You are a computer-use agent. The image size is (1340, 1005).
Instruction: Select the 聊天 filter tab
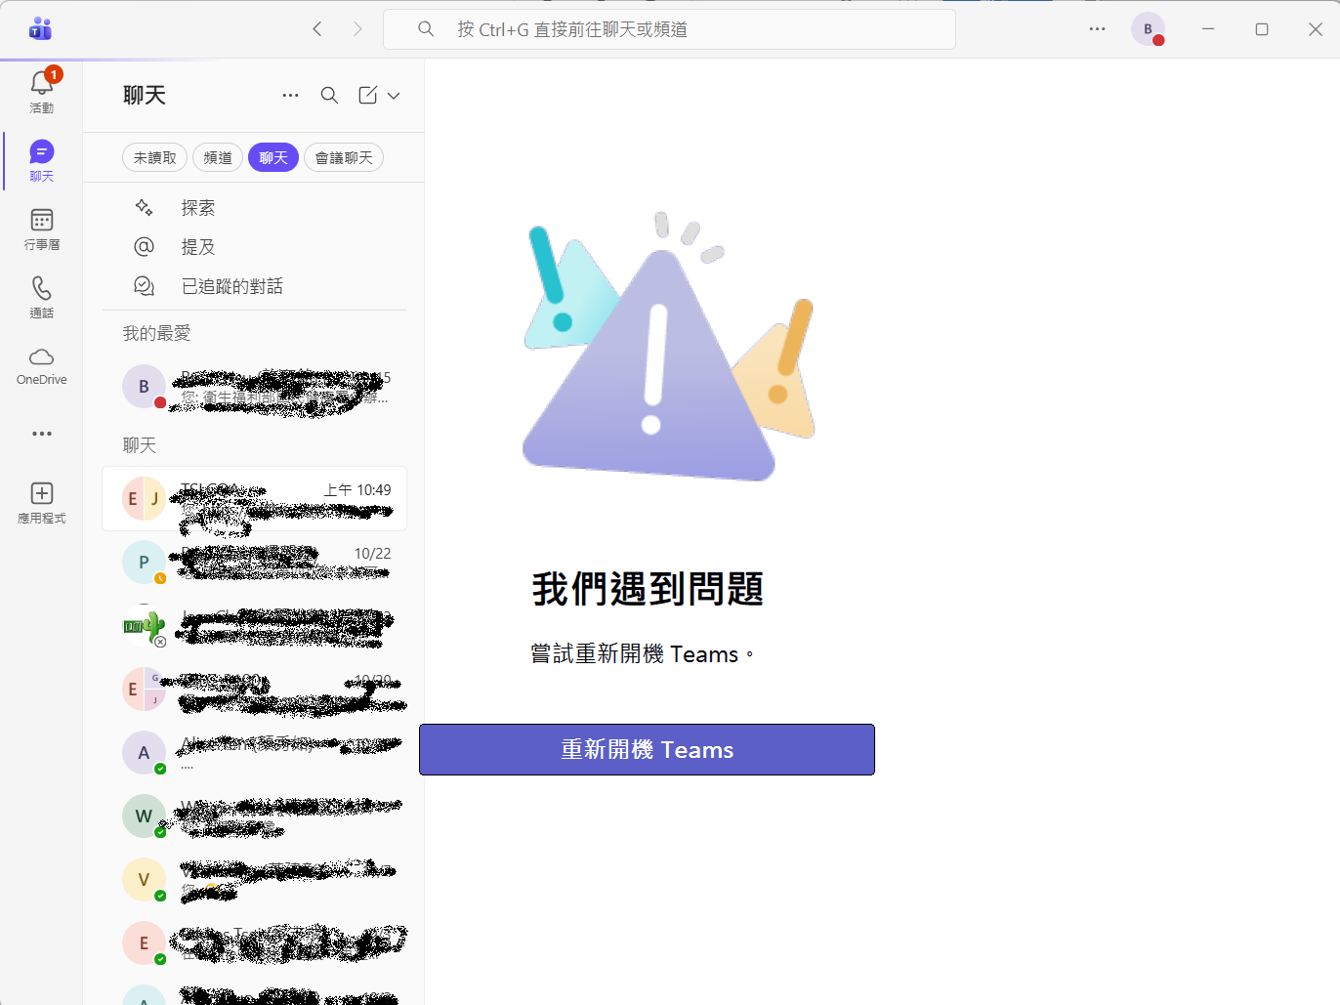(272, 156)
